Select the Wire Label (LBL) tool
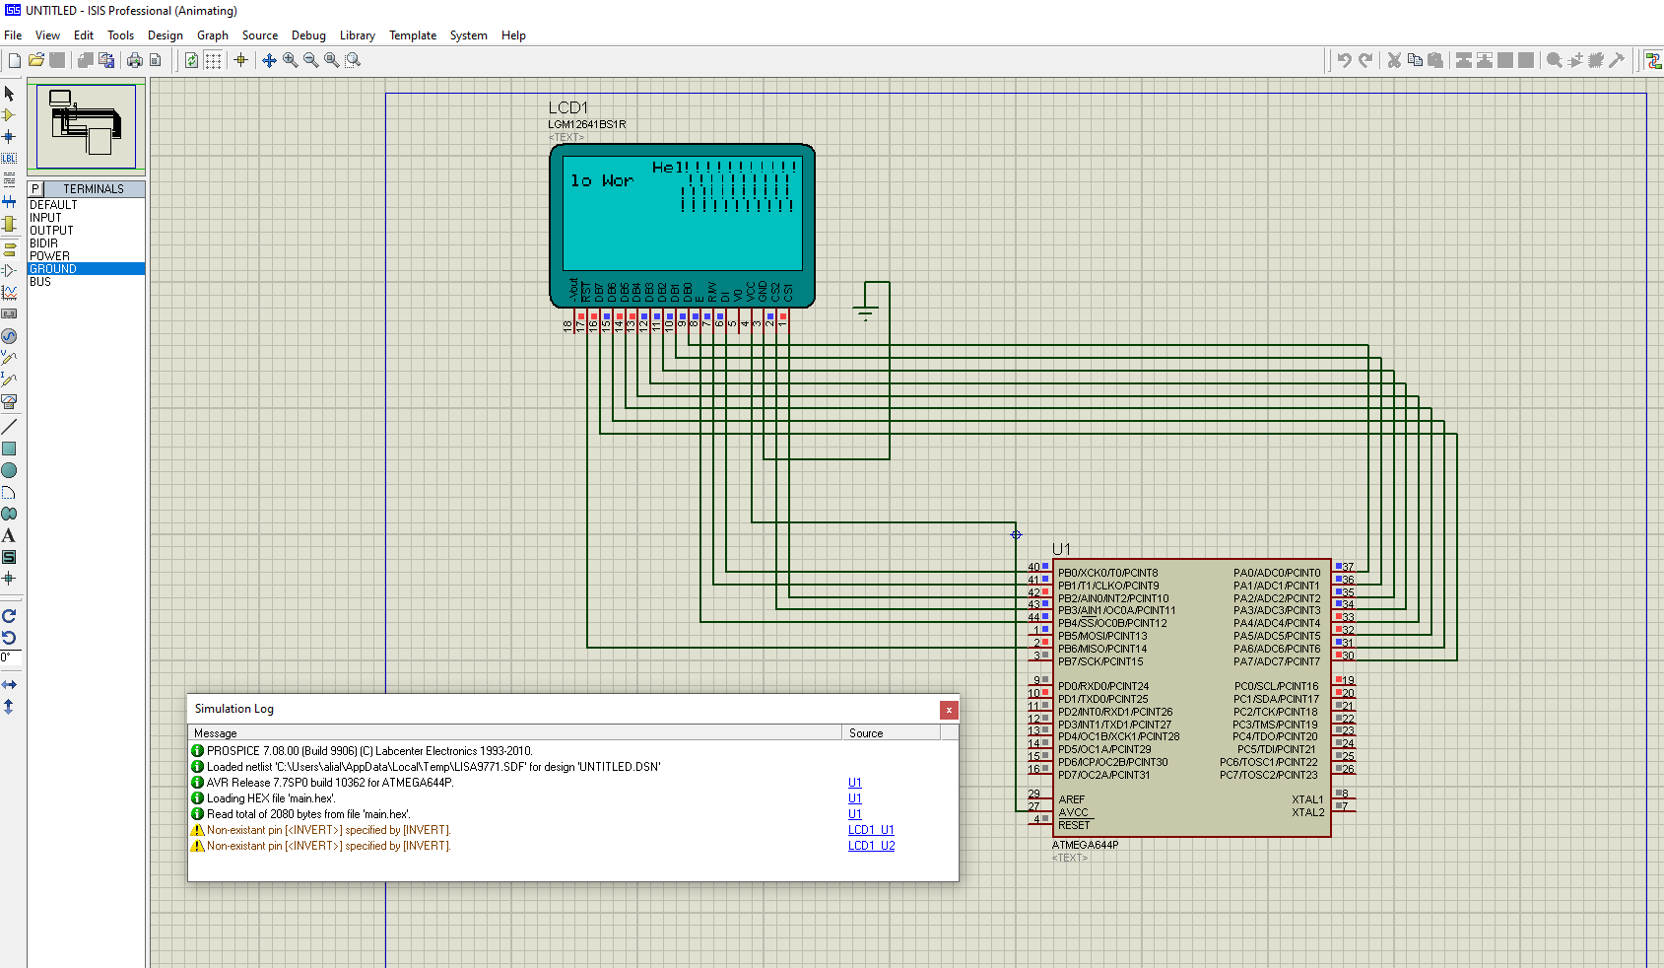 coord(9,158)
